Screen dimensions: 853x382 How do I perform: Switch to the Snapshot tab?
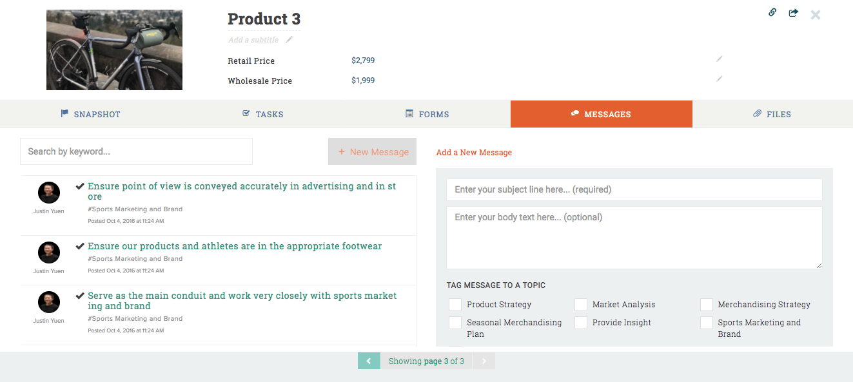click(x=91, y=114)
